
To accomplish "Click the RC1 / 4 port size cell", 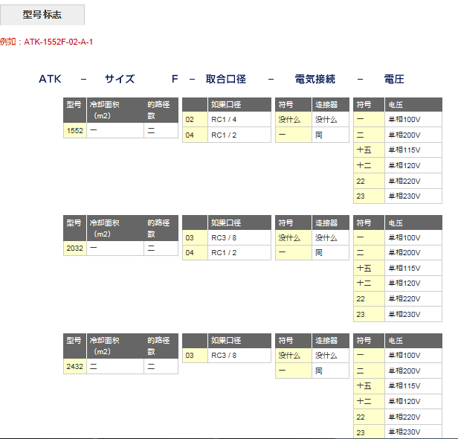I will point(239,119).
